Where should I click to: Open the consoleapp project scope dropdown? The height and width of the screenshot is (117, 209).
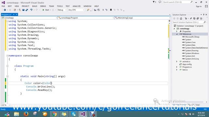pos(29,18)
